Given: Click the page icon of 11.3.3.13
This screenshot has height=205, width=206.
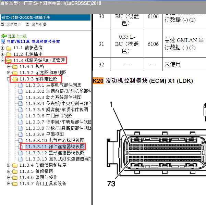Looking at the screenshot, I should [21, 159].
